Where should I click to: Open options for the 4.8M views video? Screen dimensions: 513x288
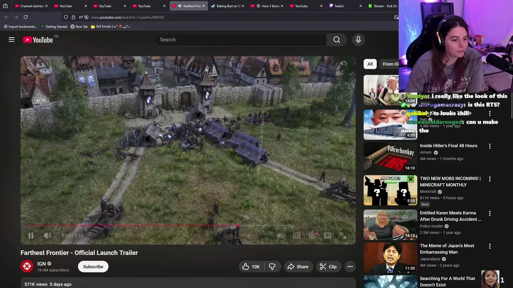pos(490,114)
